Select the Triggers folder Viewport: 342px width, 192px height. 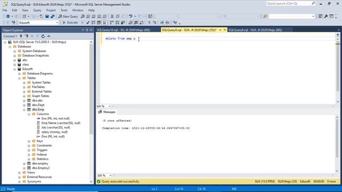tap(42, 150)
